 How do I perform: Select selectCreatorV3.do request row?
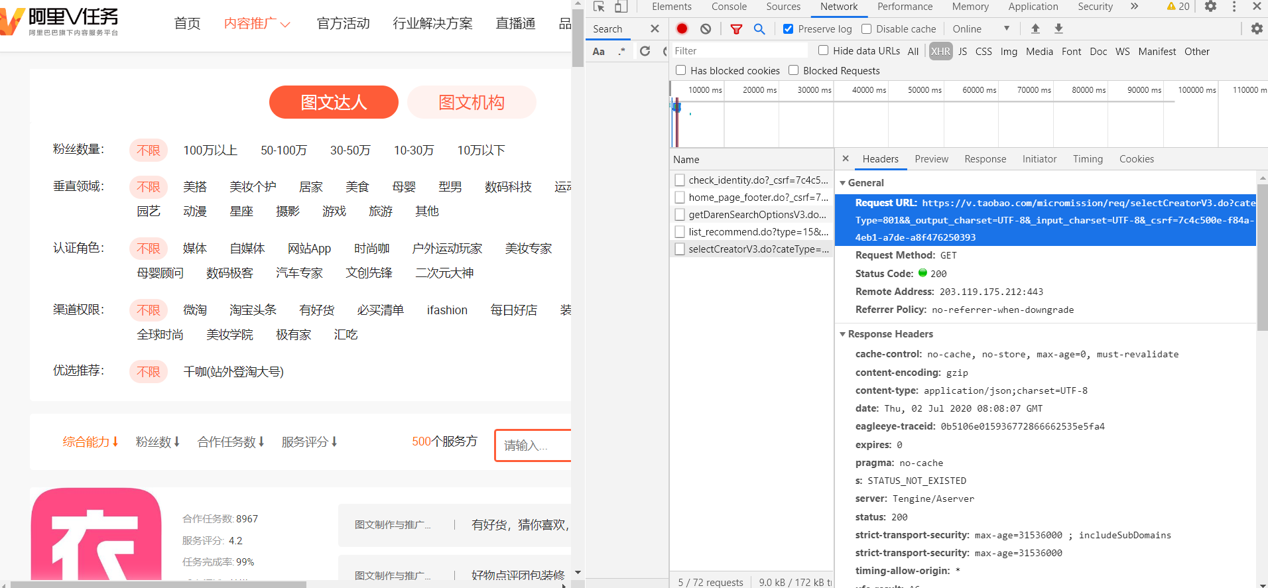pos(751,249)
